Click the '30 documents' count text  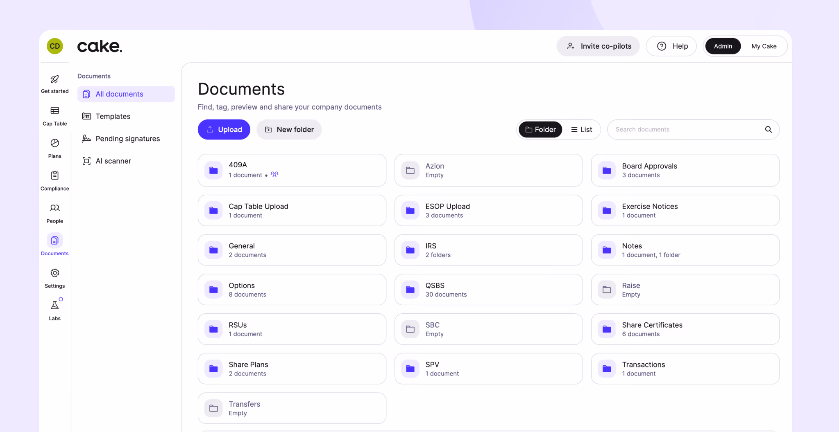pyautogui.click(x=446, y=295)
